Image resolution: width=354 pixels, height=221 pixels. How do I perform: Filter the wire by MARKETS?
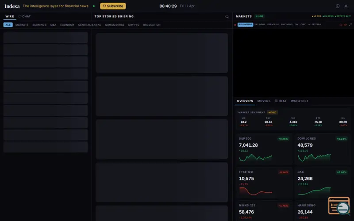coord(22,25)
